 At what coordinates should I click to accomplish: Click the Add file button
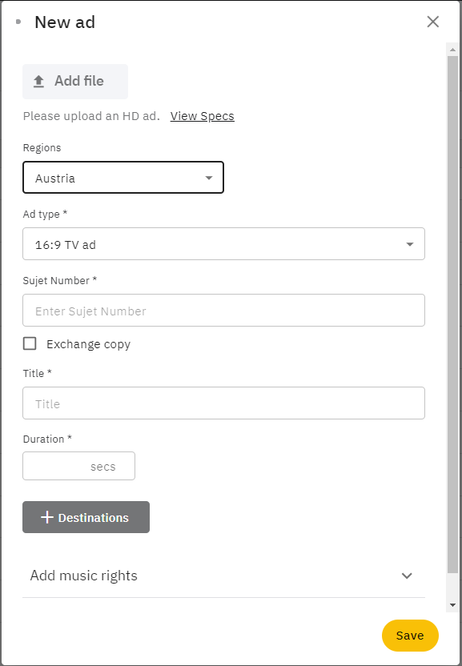point(75,81)
